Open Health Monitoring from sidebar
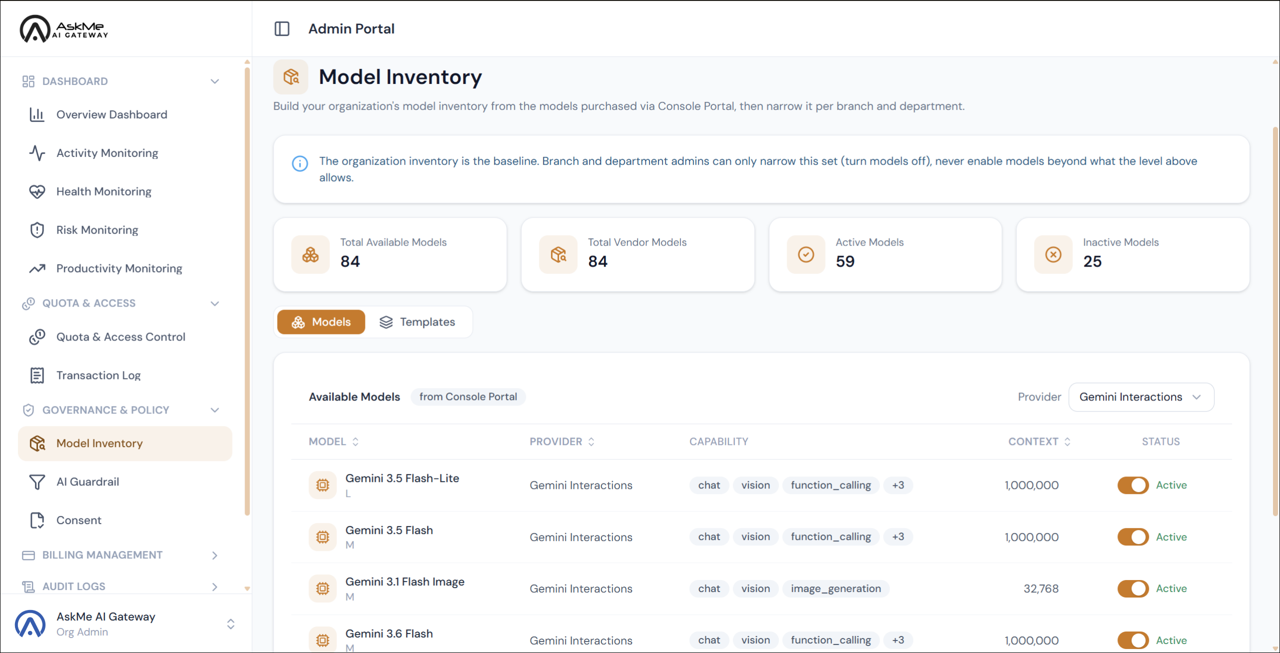Image resolution: width=1280 pixels, height=653 pixels. (125, 191)
